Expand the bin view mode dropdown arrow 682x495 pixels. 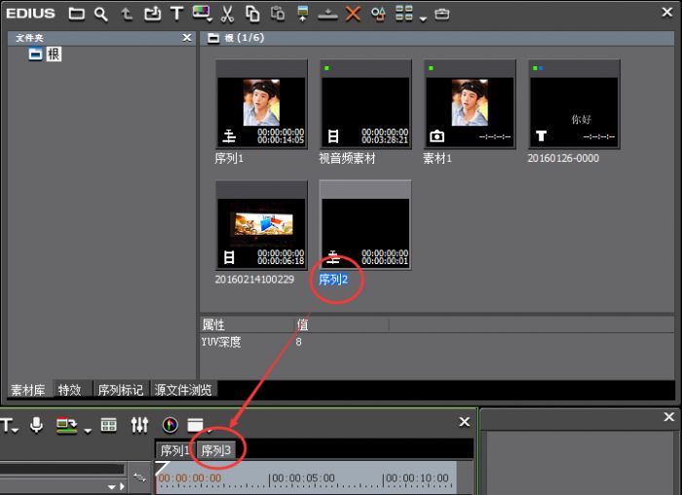pos(423,17)
